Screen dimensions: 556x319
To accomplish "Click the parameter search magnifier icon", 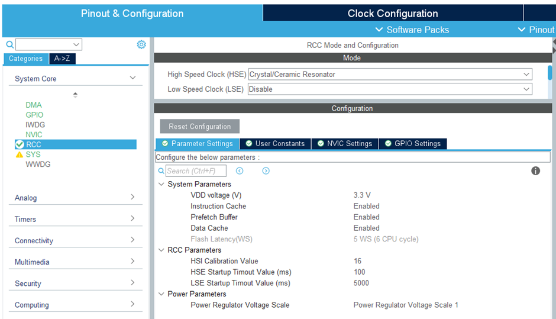I will pos(161,171).
